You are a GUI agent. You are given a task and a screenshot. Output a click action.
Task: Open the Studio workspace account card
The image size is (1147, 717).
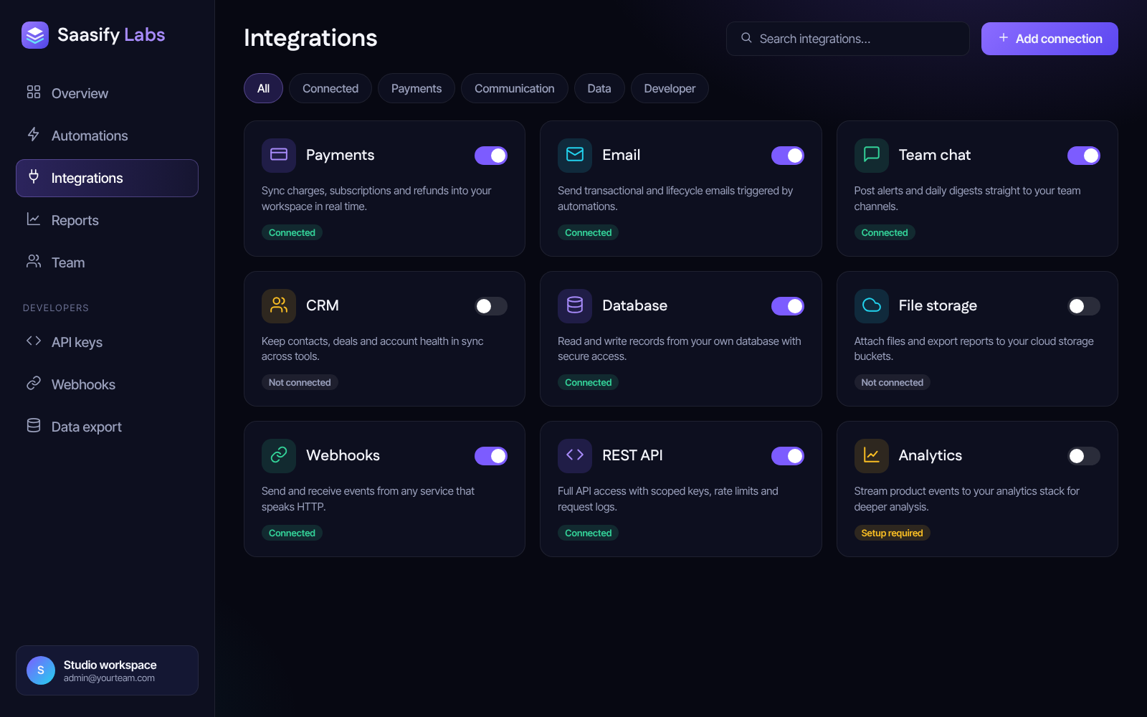point(107,670)
